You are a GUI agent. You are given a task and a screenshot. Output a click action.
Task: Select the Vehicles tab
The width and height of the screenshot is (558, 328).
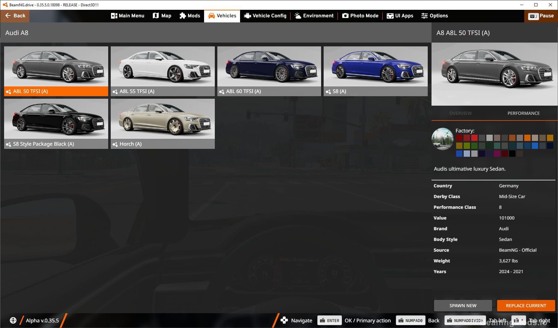[222, 16]
